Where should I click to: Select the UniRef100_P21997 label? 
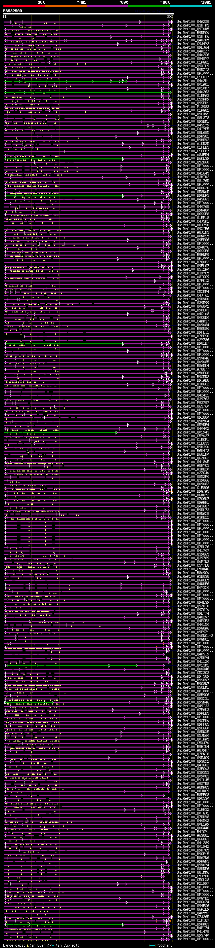point(193,883)
